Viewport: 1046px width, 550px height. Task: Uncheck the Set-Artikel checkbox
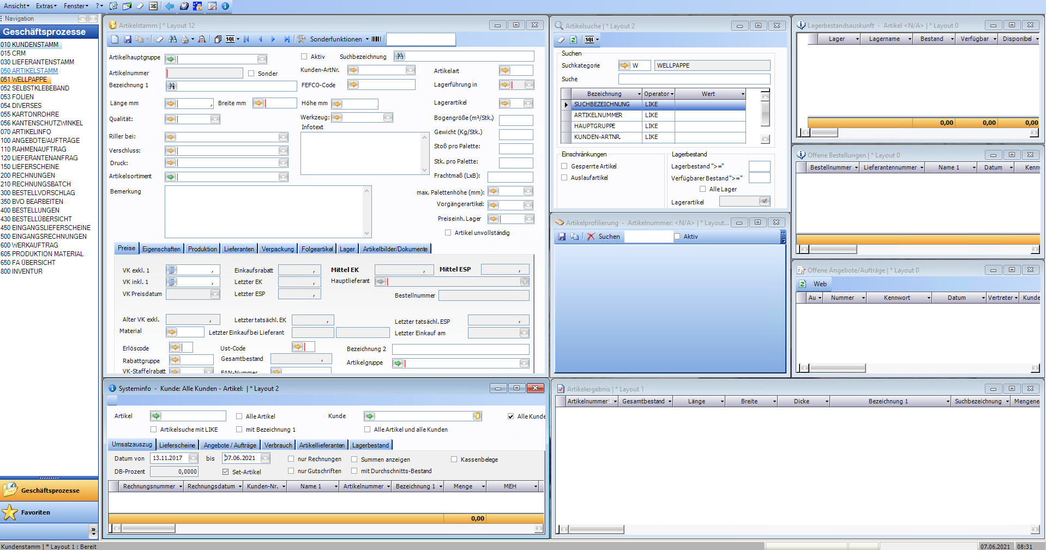tap(226, 472)
